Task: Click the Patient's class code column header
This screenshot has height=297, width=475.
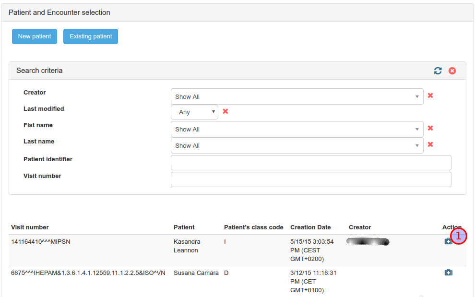Action: tap(253, 227)
